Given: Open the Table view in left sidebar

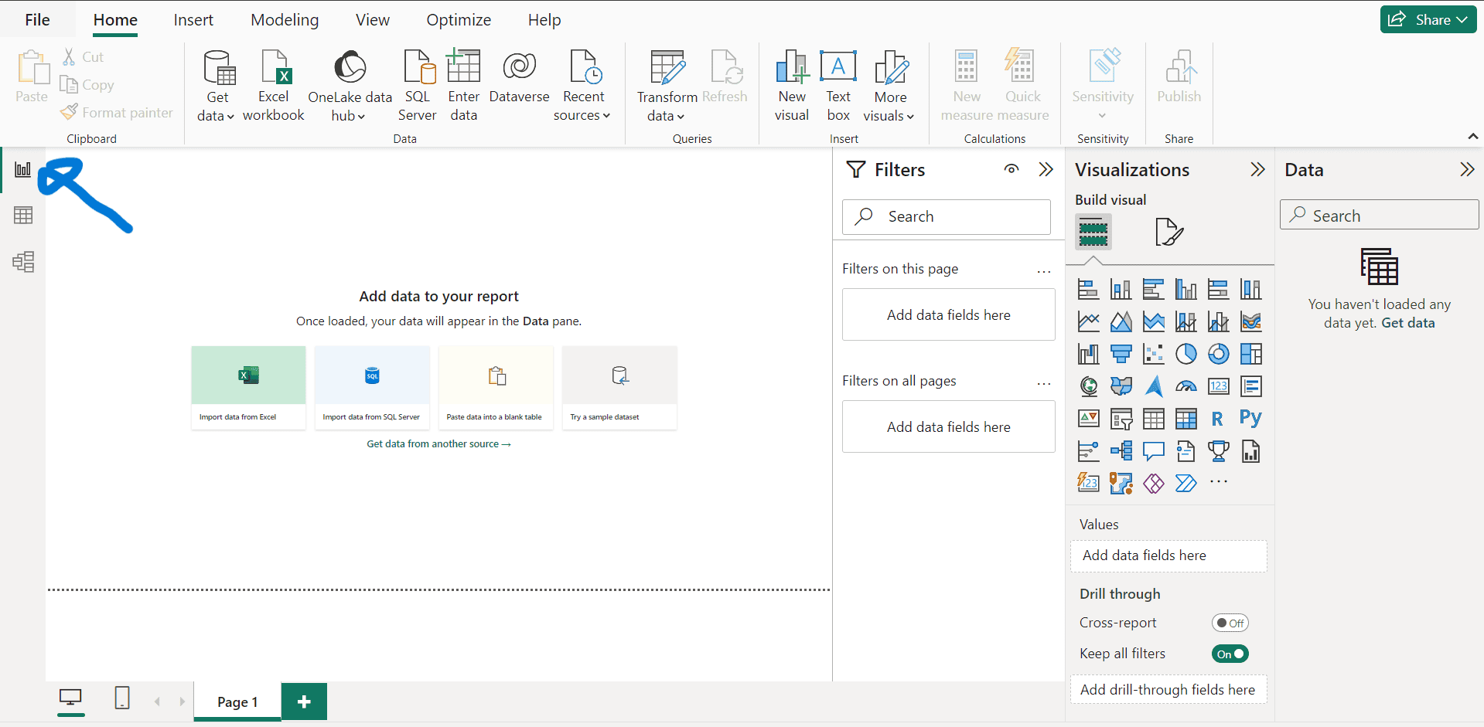Looking at the screenshot, I should tap(23, 216).
